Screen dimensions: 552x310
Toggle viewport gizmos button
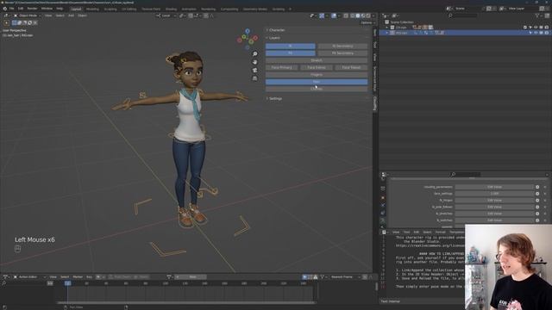click(x=322, y=15)
